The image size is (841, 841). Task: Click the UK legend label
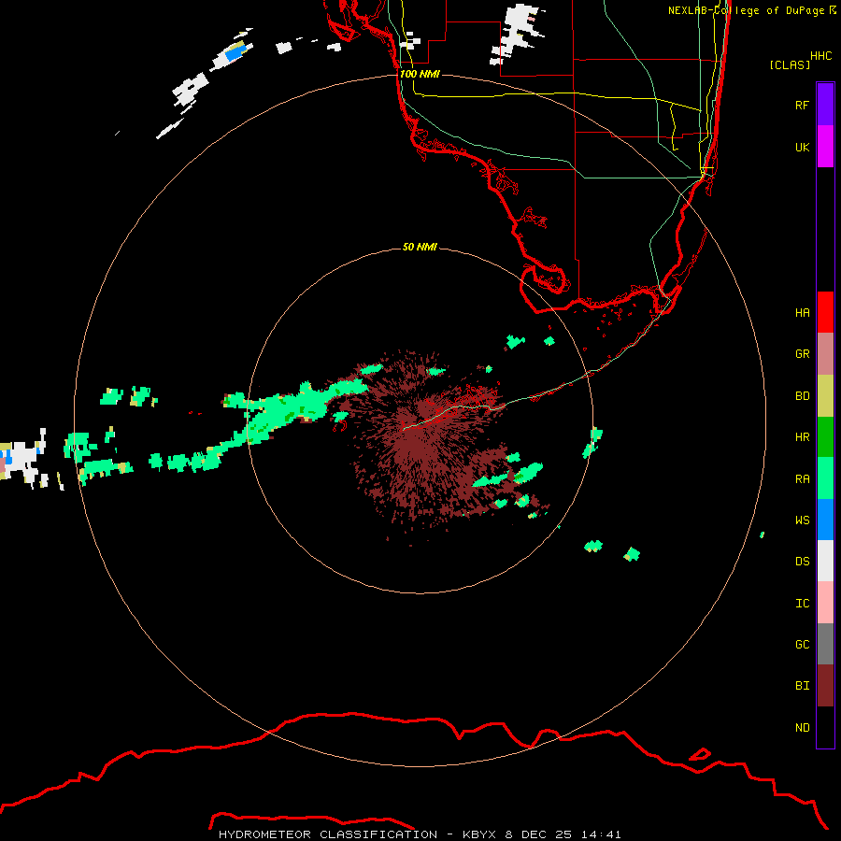click(803, 147)
